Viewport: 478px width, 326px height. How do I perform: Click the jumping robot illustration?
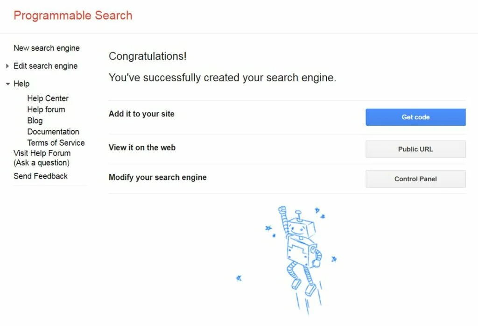(x=299, y=252)
